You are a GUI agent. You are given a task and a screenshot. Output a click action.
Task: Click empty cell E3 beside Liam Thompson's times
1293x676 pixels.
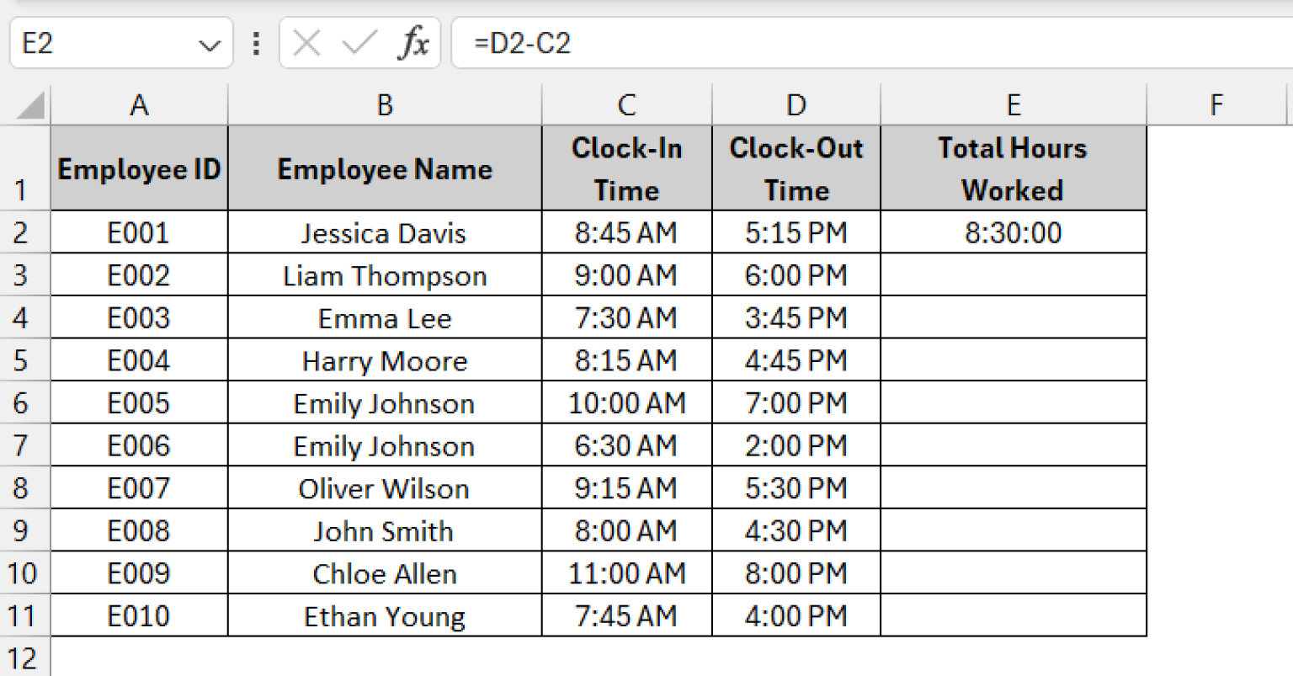click(x=1013, y=275)
